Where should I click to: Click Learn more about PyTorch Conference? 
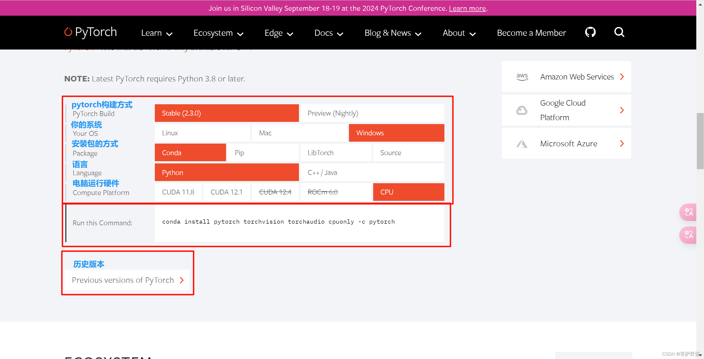[x=467, y=8]
